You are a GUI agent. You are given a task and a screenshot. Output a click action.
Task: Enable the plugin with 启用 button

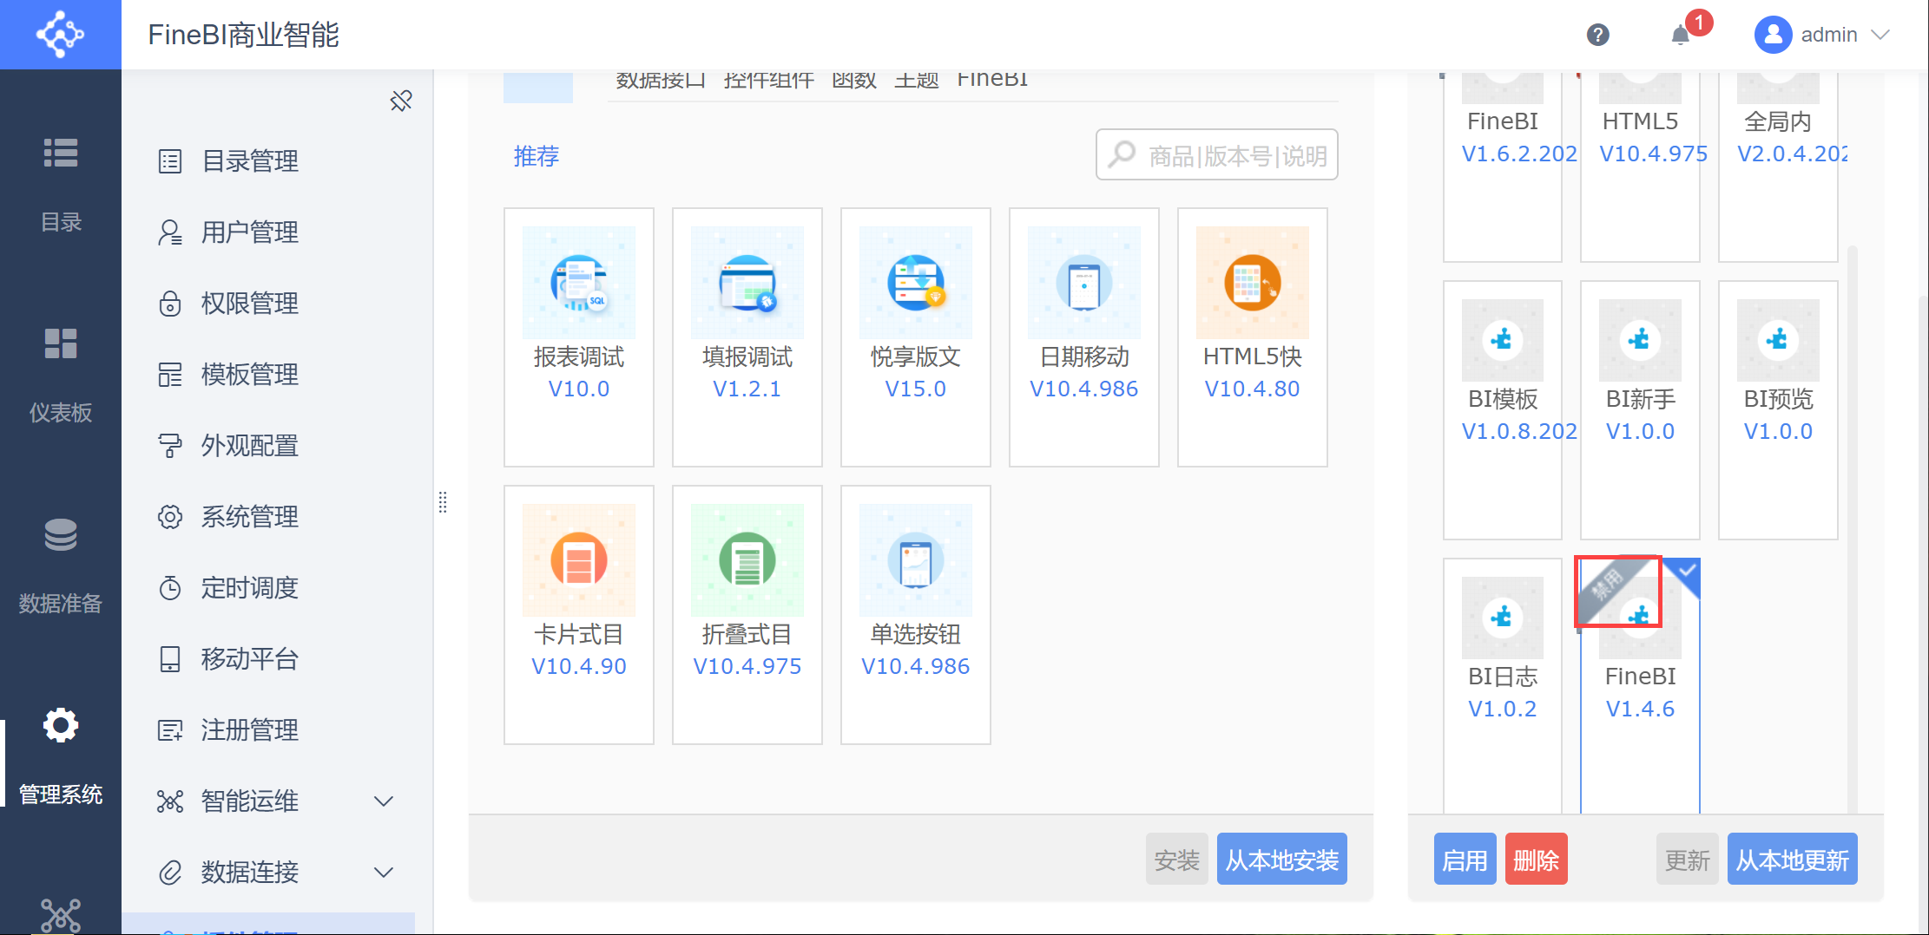click(x=1465, y=860)
